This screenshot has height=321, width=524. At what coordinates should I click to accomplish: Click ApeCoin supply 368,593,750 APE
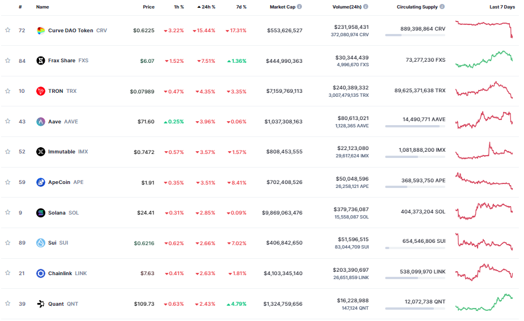[x=423, y=181]
